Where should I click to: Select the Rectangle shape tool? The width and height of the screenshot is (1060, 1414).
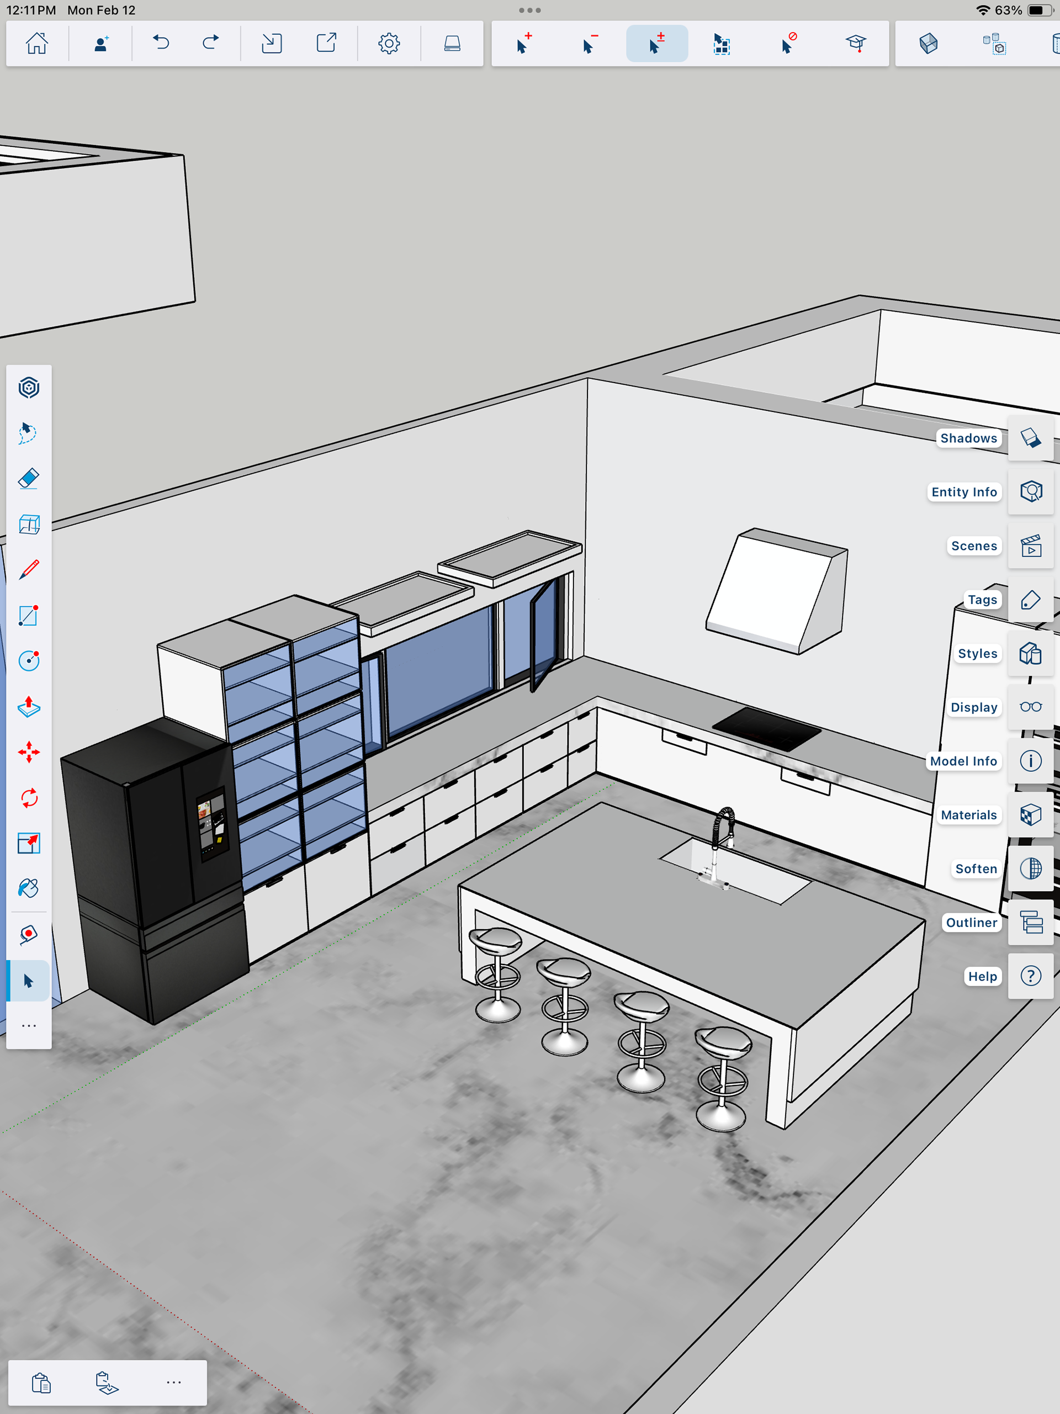click(29, 615)
